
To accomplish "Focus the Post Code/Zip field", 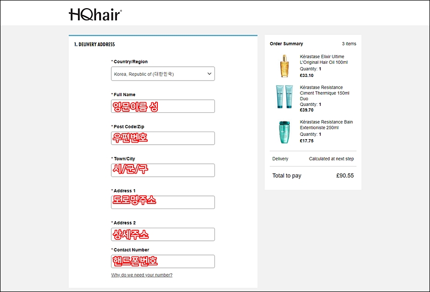I will [x=163, y=138].
